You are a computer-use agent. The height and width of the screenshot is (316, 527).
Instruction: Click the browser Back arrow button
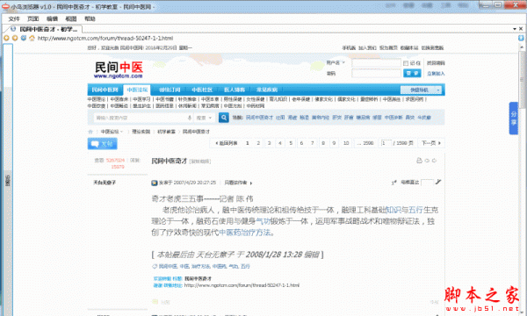pos(6,38)
